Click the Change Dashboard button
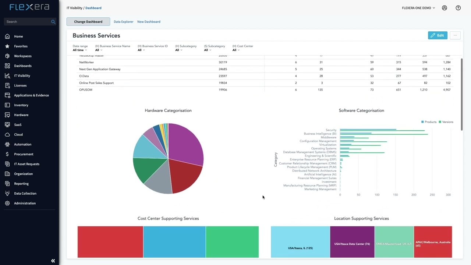This screenshot has height=265, width=471. click(88, 22)
